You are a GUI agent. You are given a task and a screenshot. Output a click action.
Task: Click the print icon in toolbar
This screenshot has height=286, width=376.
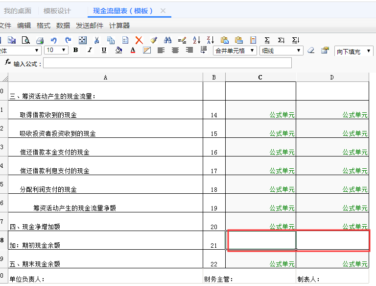pos(40,40)
